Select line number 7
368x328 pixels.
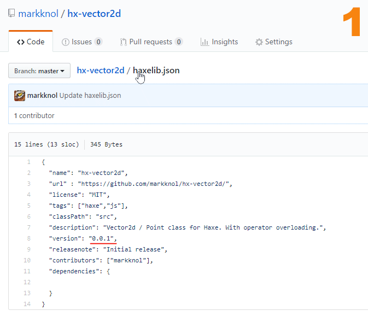click(x=28, y=227)
